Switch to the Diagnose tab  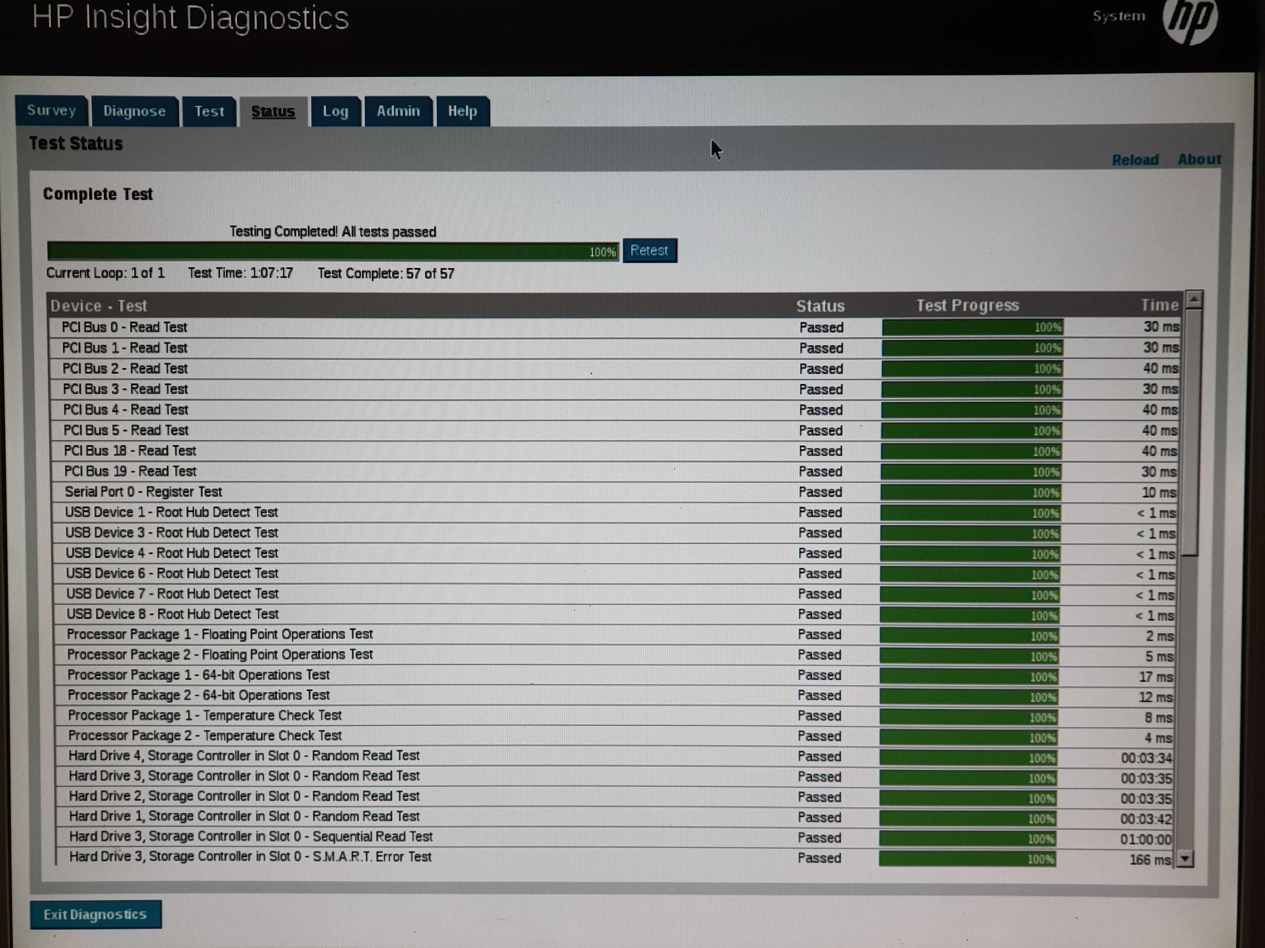[x=134, y=111]
